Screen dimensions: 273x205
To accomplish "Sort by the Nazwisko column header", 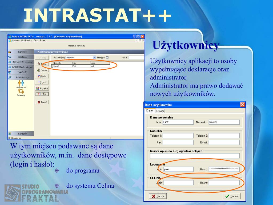I will tap(62, 63).
